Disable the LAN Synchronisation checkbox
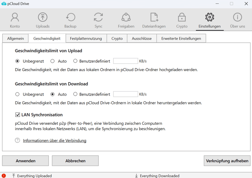252x178 pixels. tap(18, 115)
